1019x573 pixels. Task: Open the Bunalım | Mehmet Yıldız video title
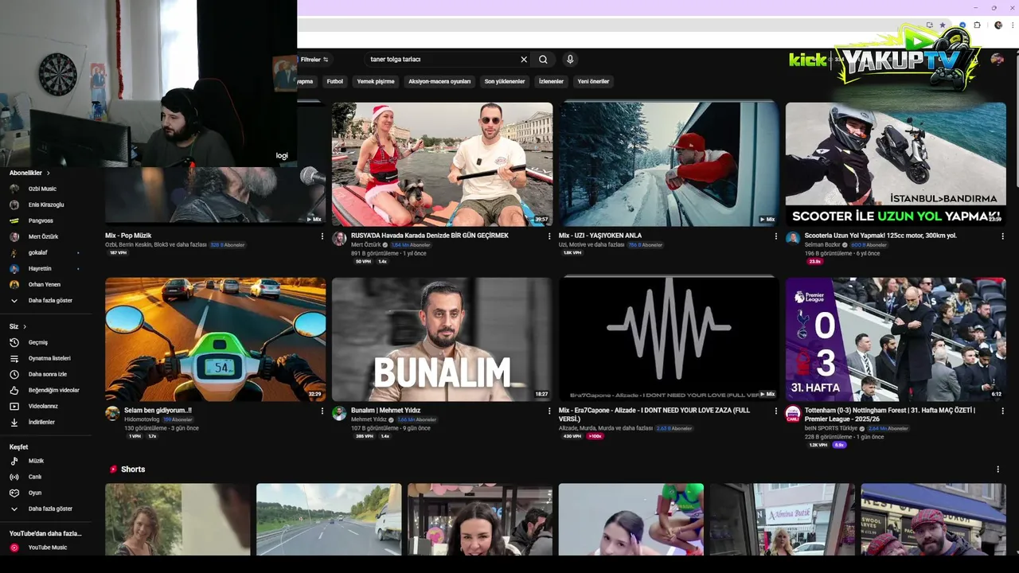tap(385, 411)
